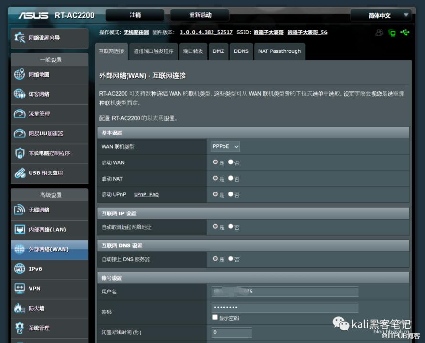Open 无线网络 wireless settings icon
Viewport: 425px width, 343px height.
click(20, 210)
